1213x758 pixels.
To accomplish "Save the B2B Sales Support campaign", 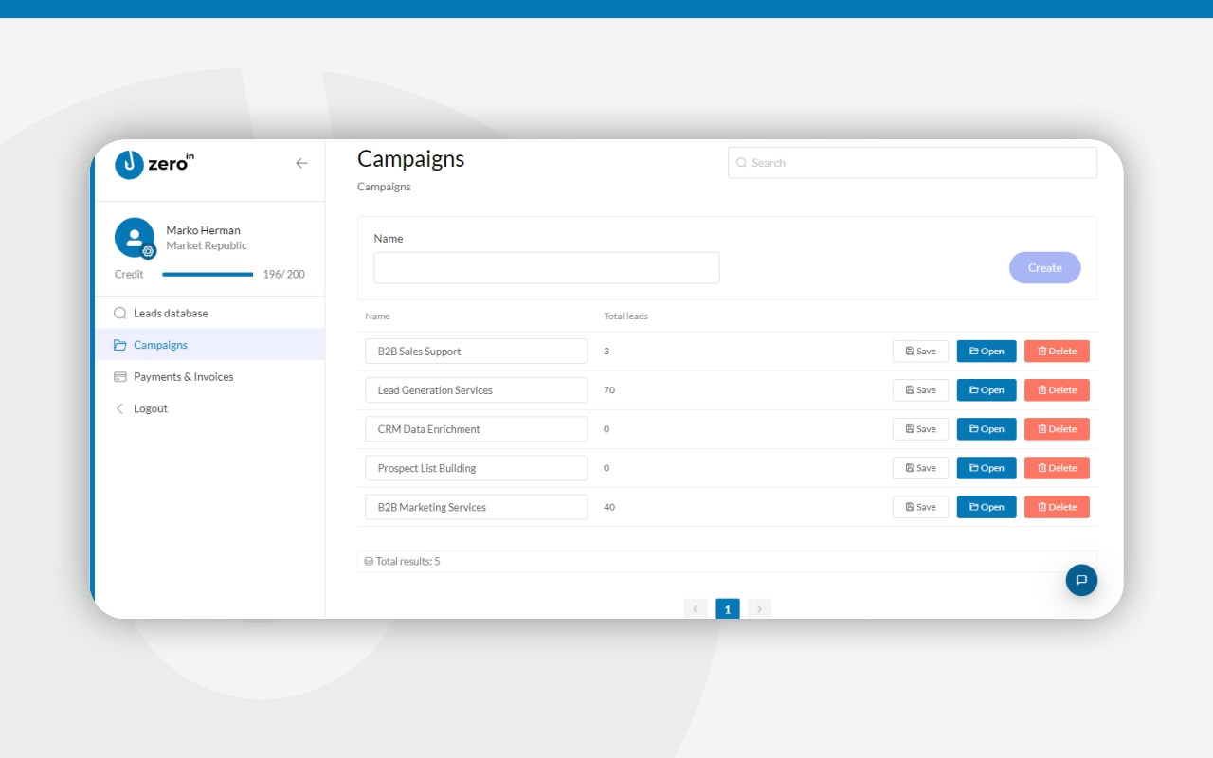I will tap(920, 352).
